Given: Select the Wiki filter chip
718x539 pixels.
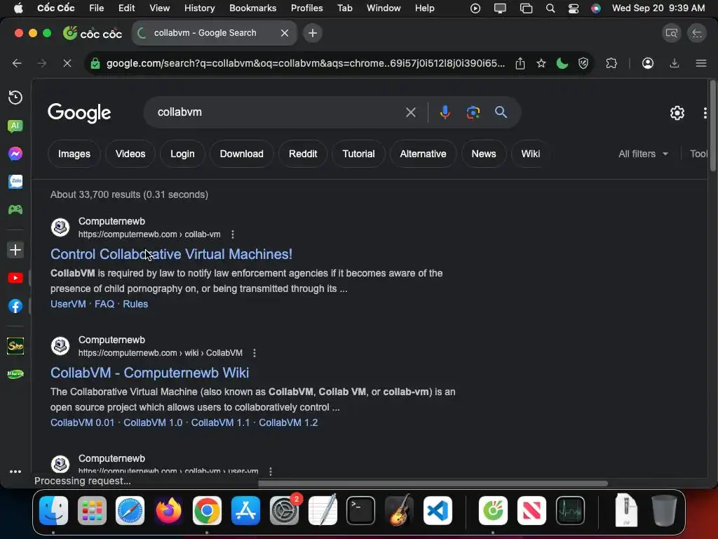Looking at the screenshot, I should click(x=530, y=154).
